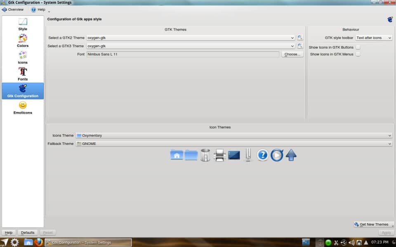Toggle Show Icons in GTK Buttons
This screenshot has height=247, width=396.
pyautogui.click(x=358, y=47)
